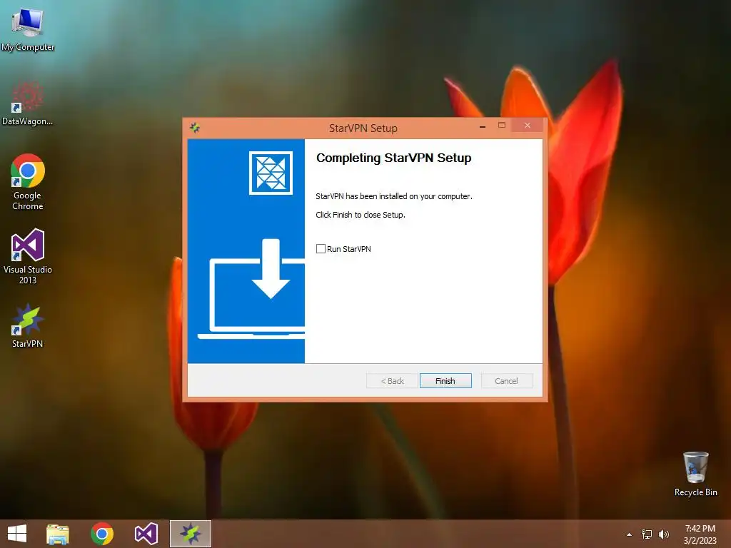
Task: Launch Chrome from the taskbar
Action: pos(102,534)
